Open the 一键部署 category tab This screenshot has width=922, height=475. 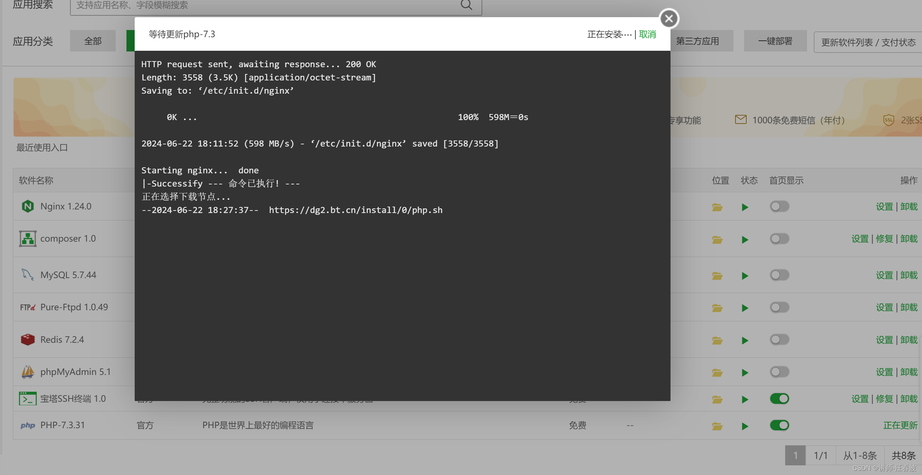click(x=775, y=41)
